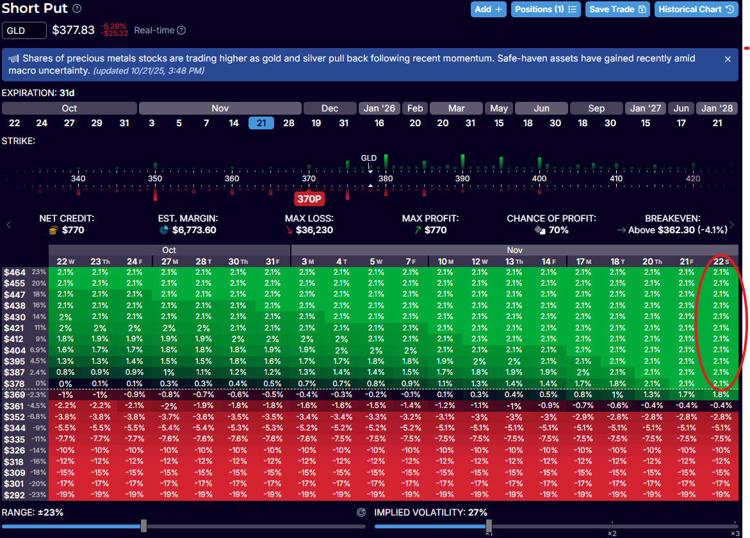Click the red down arrow beside Max Loss
750x538 pixels.
289,229
